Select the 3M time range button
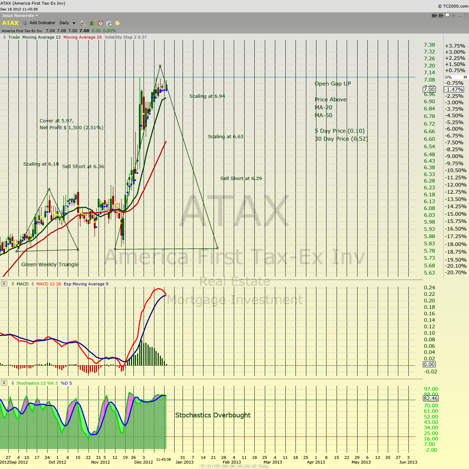469x469 pixels. click(232, 466)
